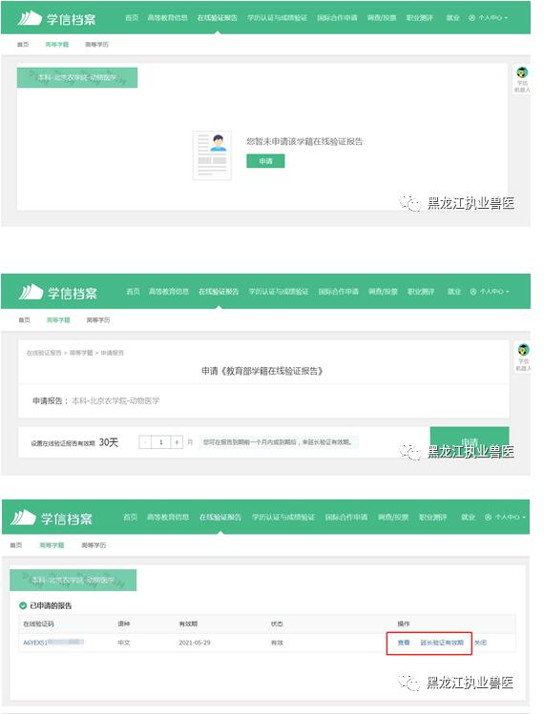
Task: Click 在线验证报告 in the application form breadcrumb
Action: tap(44, 353)
